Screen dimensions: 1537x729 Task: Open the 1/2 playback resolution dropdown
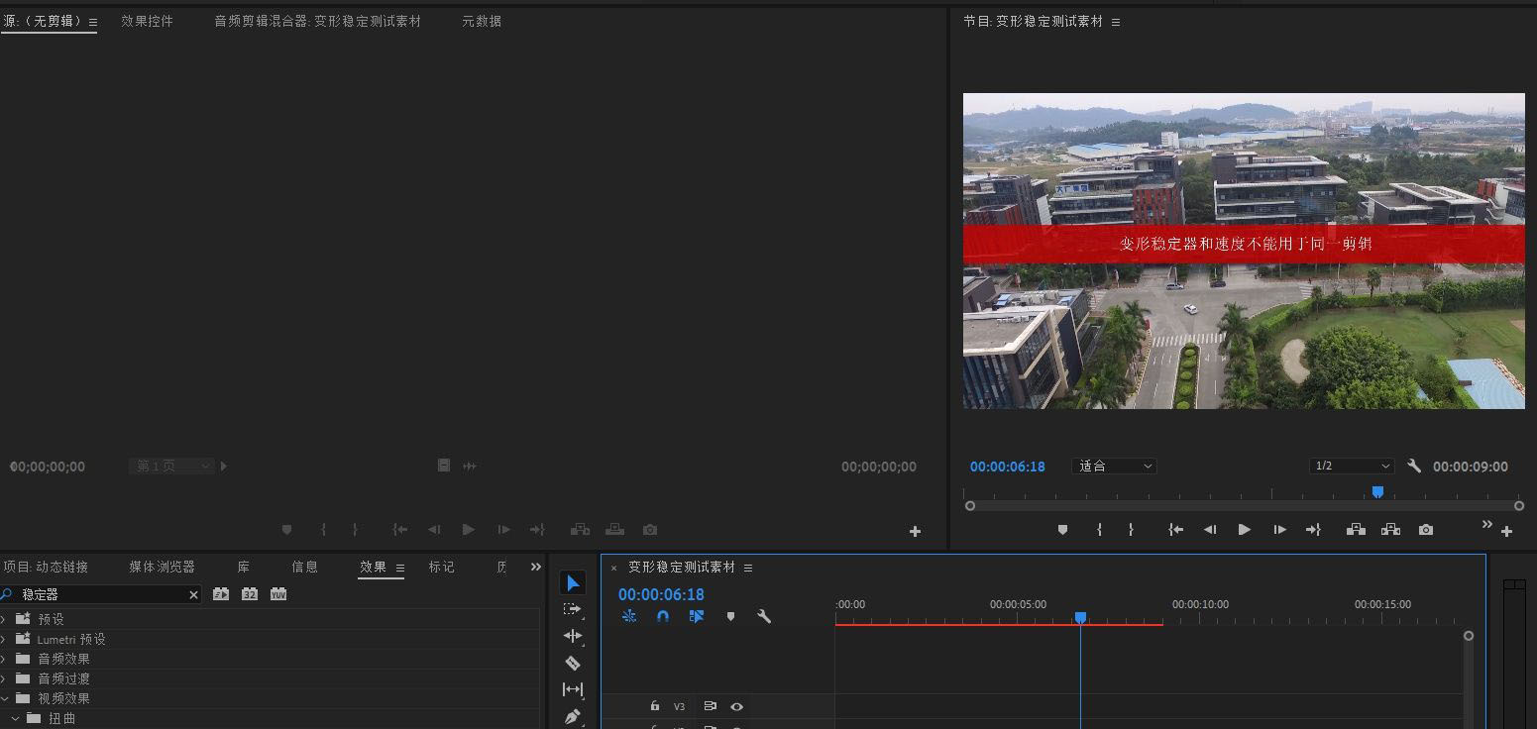[x=1352, y=466]
